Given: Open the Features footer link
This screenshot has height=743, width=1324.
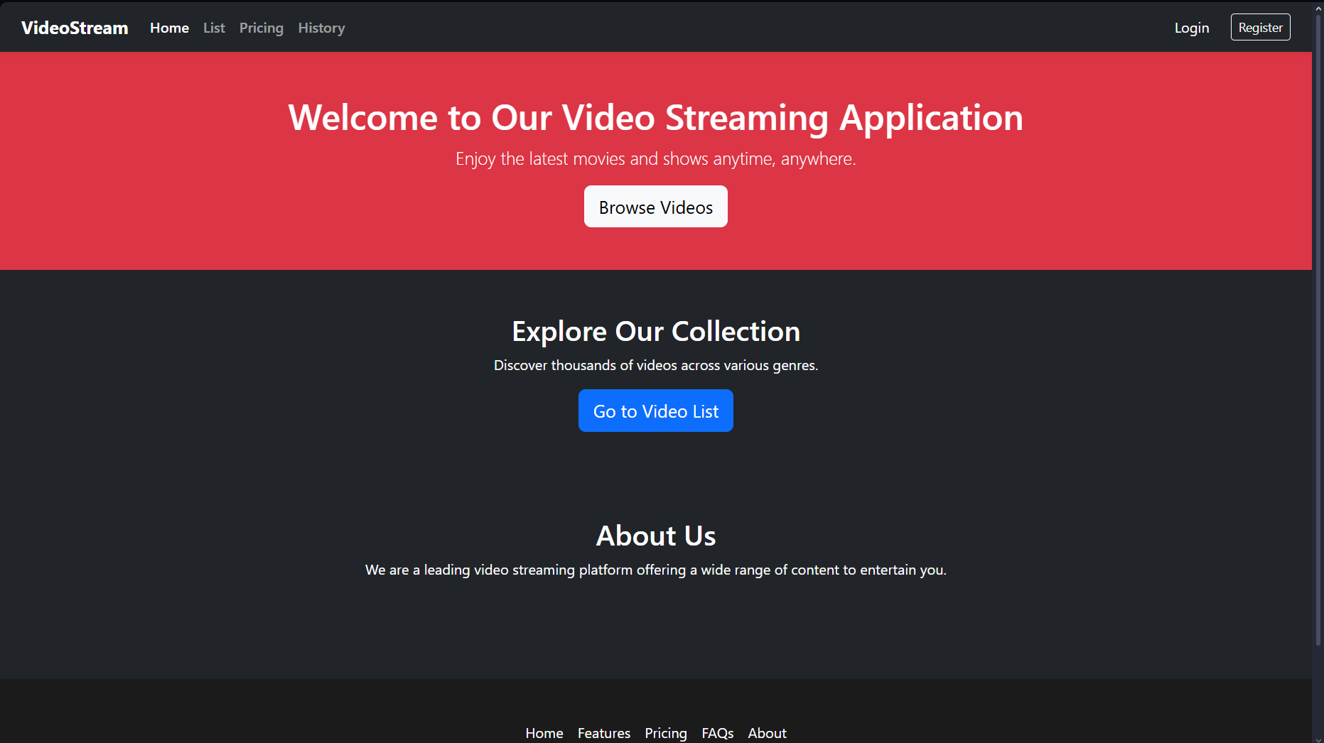Looking at the screenshot, I should click(x=603, y=733).
